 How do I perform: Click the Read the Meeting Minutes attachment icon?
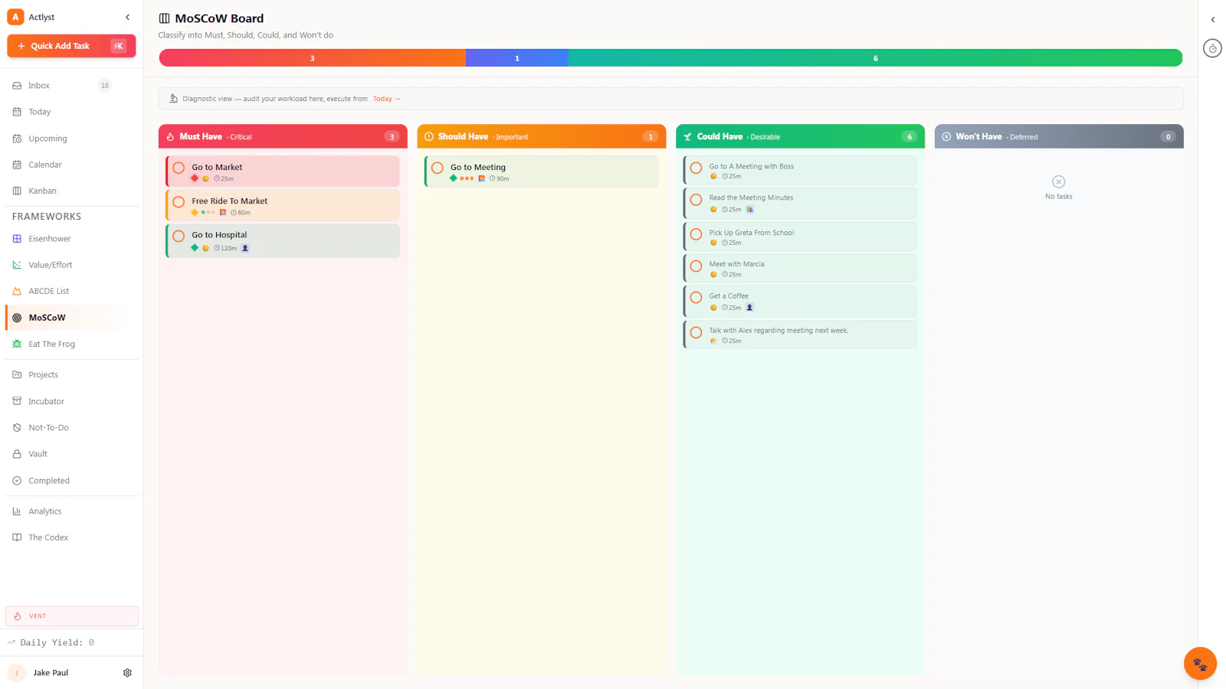[x=749, y=209]
